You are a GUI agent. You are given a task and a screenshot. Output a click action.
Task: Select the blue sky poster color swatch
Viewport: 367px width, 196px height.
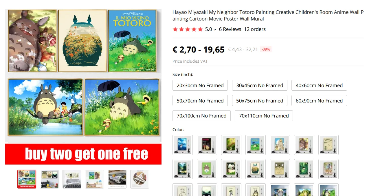pos(183,145)
